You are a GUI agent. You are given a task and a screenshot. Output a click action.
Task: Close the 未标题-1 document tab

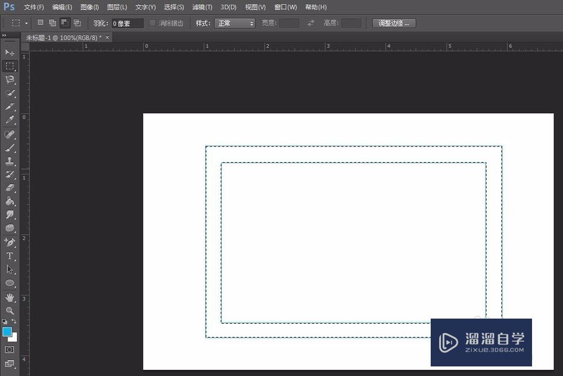(107, 37)
